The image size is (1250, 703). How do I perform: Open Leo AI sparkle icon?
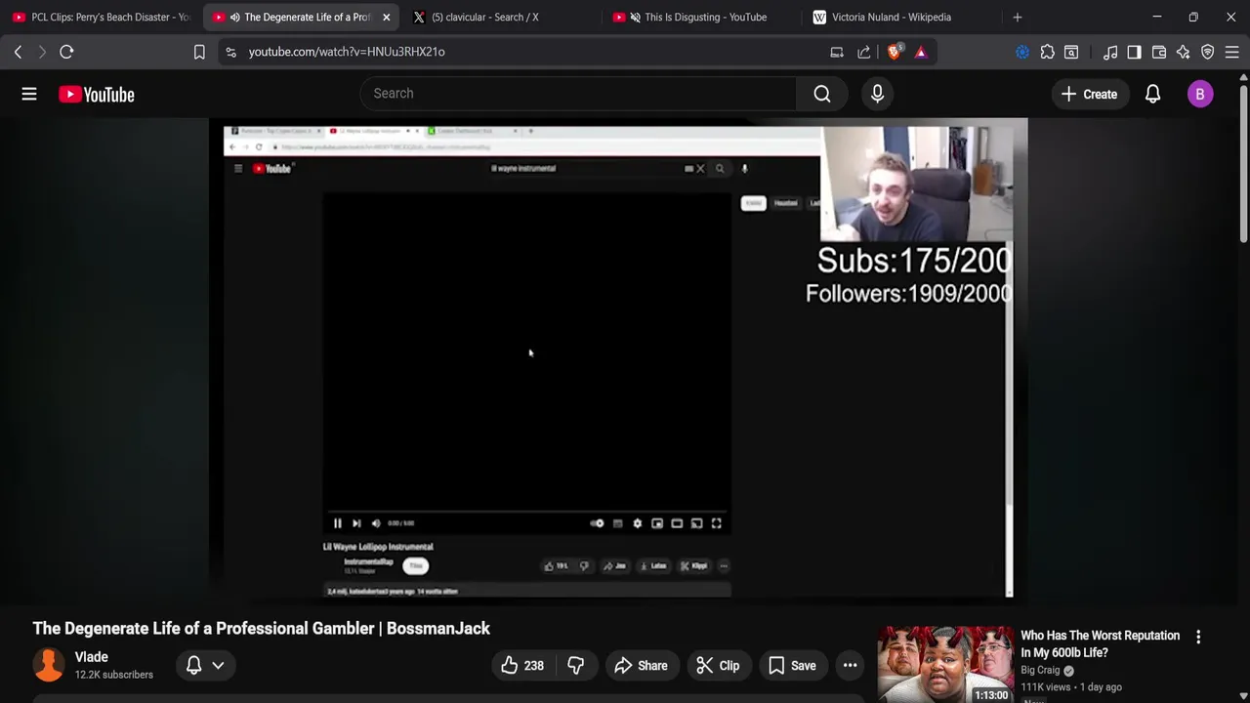tap(1184, 52)
